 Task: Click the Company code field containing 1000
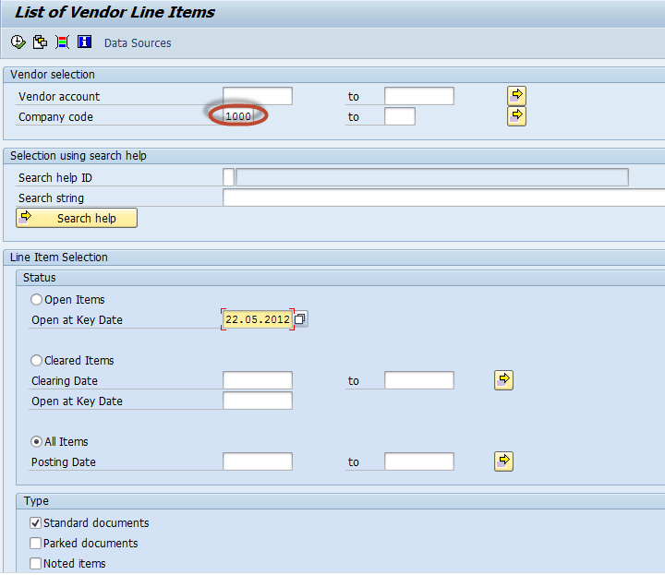coord(238,116)
